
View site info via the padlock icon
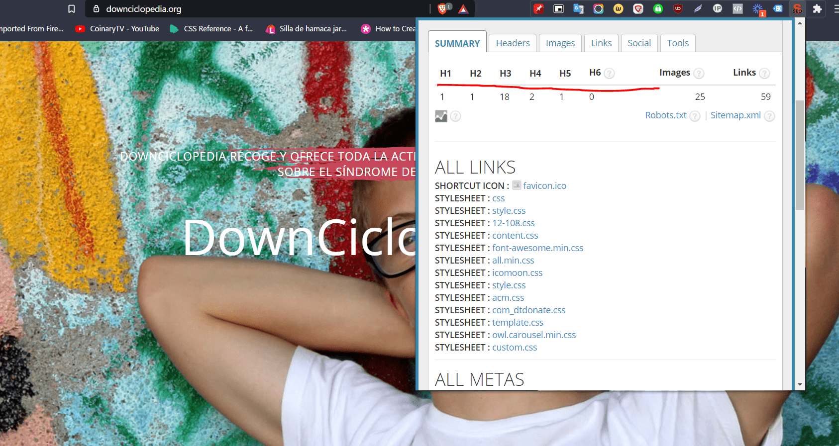[x=97, y=9]
